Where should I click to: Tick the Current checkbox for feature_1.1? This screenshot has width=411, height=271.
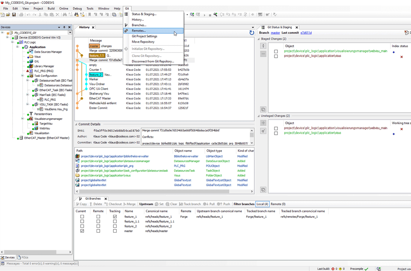point(82,221)
